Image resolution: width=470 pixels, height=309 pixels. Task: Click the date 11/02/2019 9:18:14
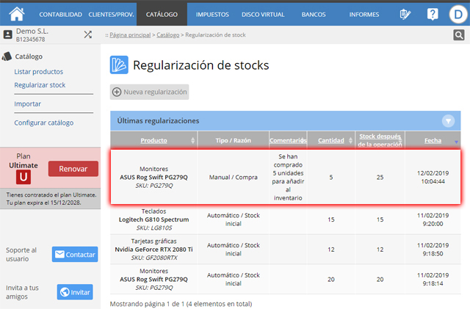tap(433, 280)
